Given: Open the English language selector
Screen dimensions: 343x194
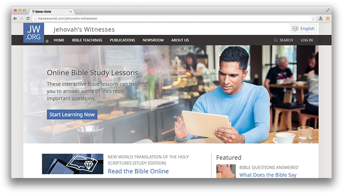Looking at the screenshot, I should pos(304,29).
